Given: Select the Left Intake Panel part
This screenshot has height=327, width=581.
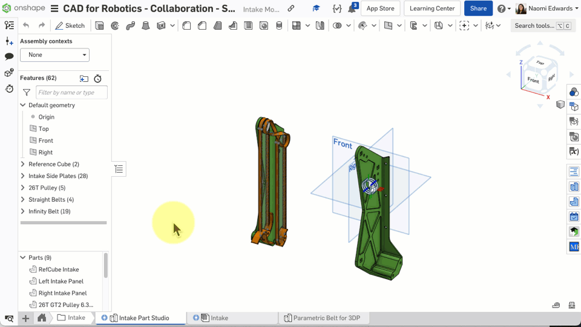Looking at the screenshot, I should tap(61, 282).
